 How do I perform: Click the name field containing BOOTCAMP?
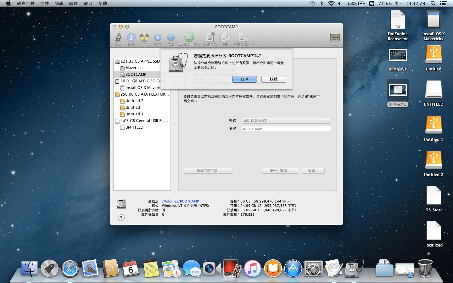[x=286, y=129]
